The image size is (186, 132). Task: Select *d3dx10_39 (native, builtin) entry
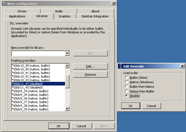click(38, 66)
